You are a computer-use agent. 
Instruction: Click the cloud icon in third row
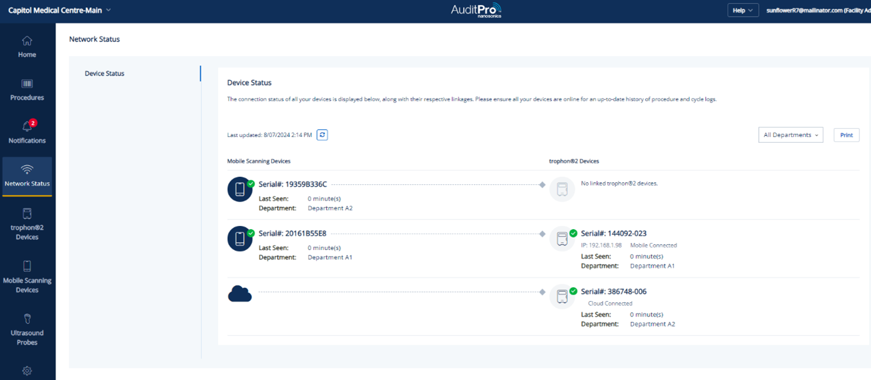point(240,294)
